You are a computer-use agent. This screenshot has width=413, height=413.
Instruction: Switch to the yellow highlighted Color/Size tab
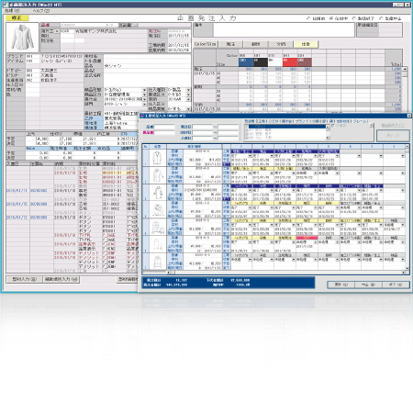point(306,44)
